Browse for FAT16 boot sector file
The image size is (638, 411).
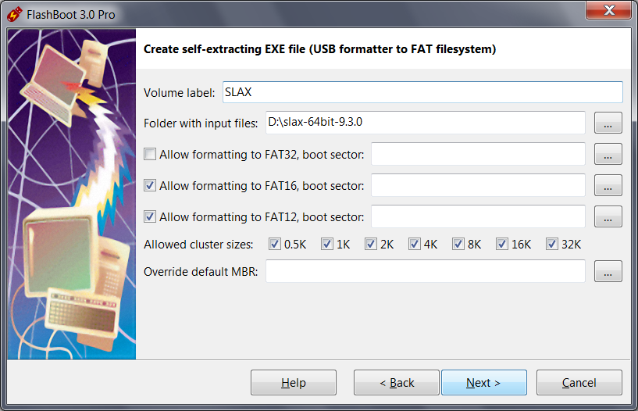tap(608, 185)
